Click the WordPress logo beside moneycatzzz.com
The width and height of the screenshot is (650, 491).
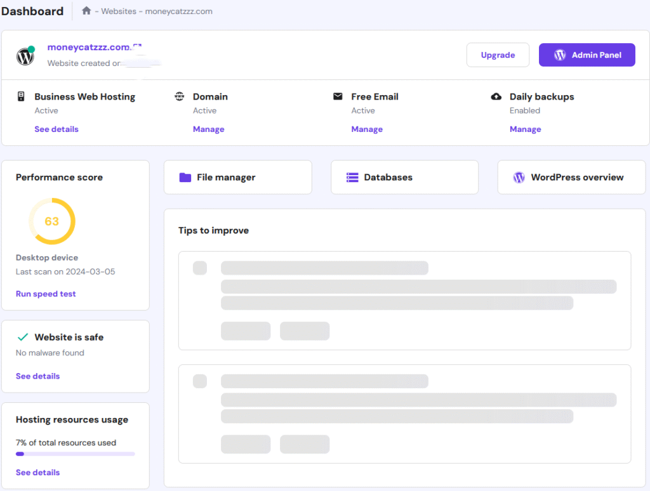tap(25, 56)
